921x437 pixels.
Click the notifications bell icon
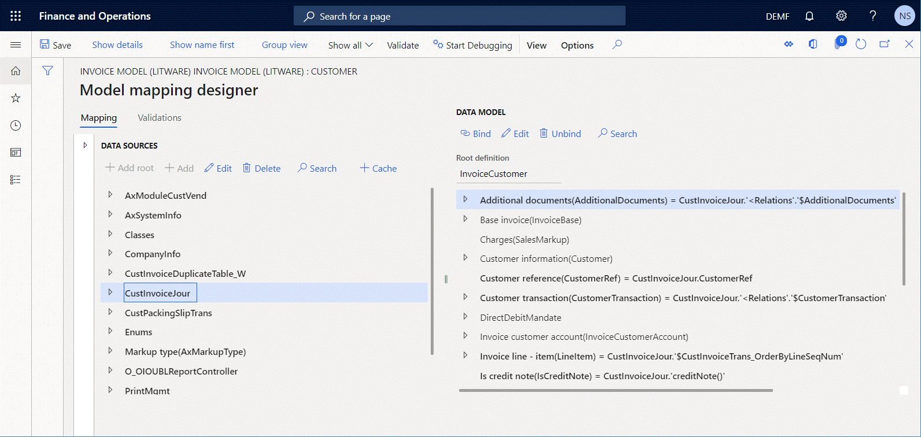pyautogui.click(x=809, y=16)
